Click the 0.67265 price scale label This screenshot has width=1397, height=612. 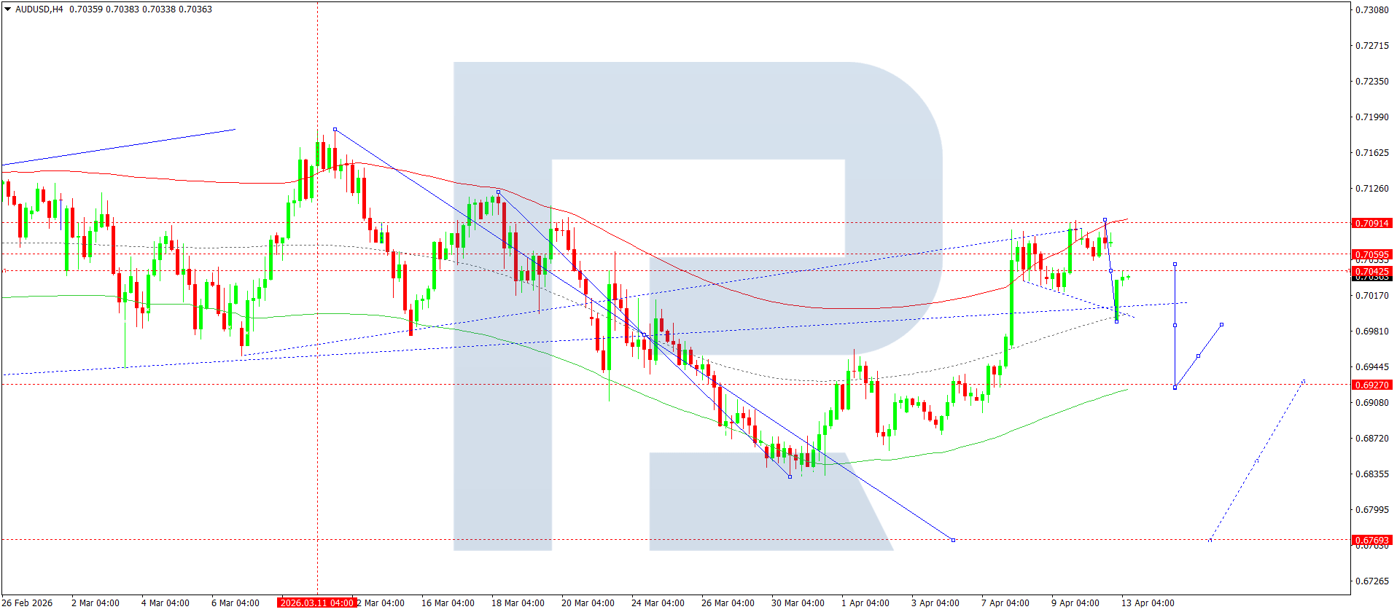click(x=1371, y=581)
